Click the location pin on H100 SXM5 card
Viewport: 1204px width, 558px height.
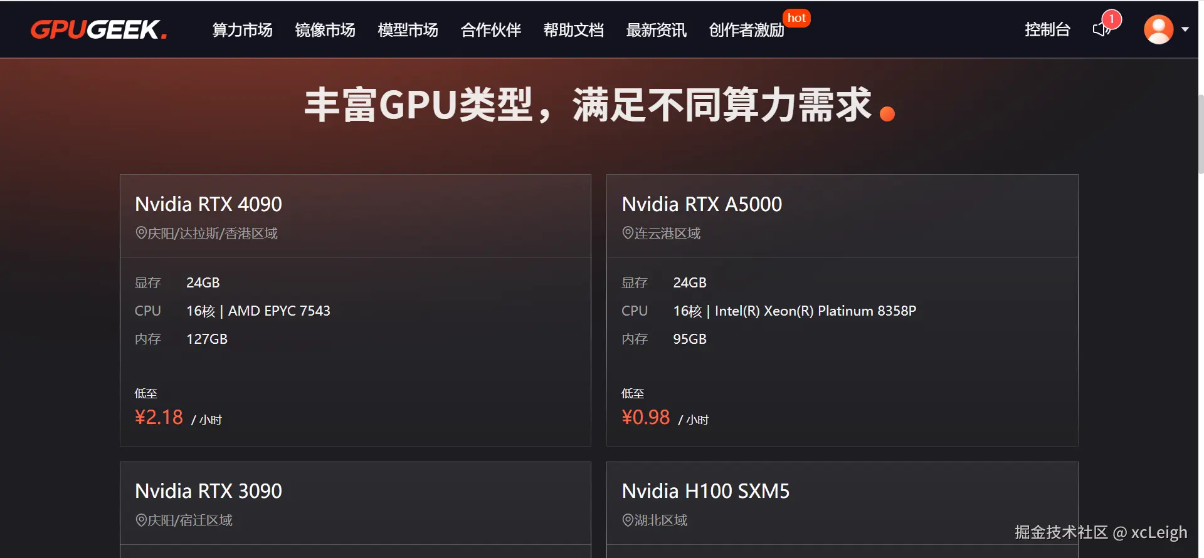coord(628,520)
